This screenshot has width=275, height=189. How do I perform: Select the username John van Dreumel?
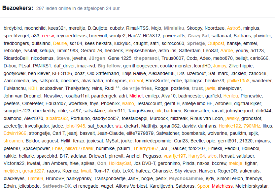(22, 96)
